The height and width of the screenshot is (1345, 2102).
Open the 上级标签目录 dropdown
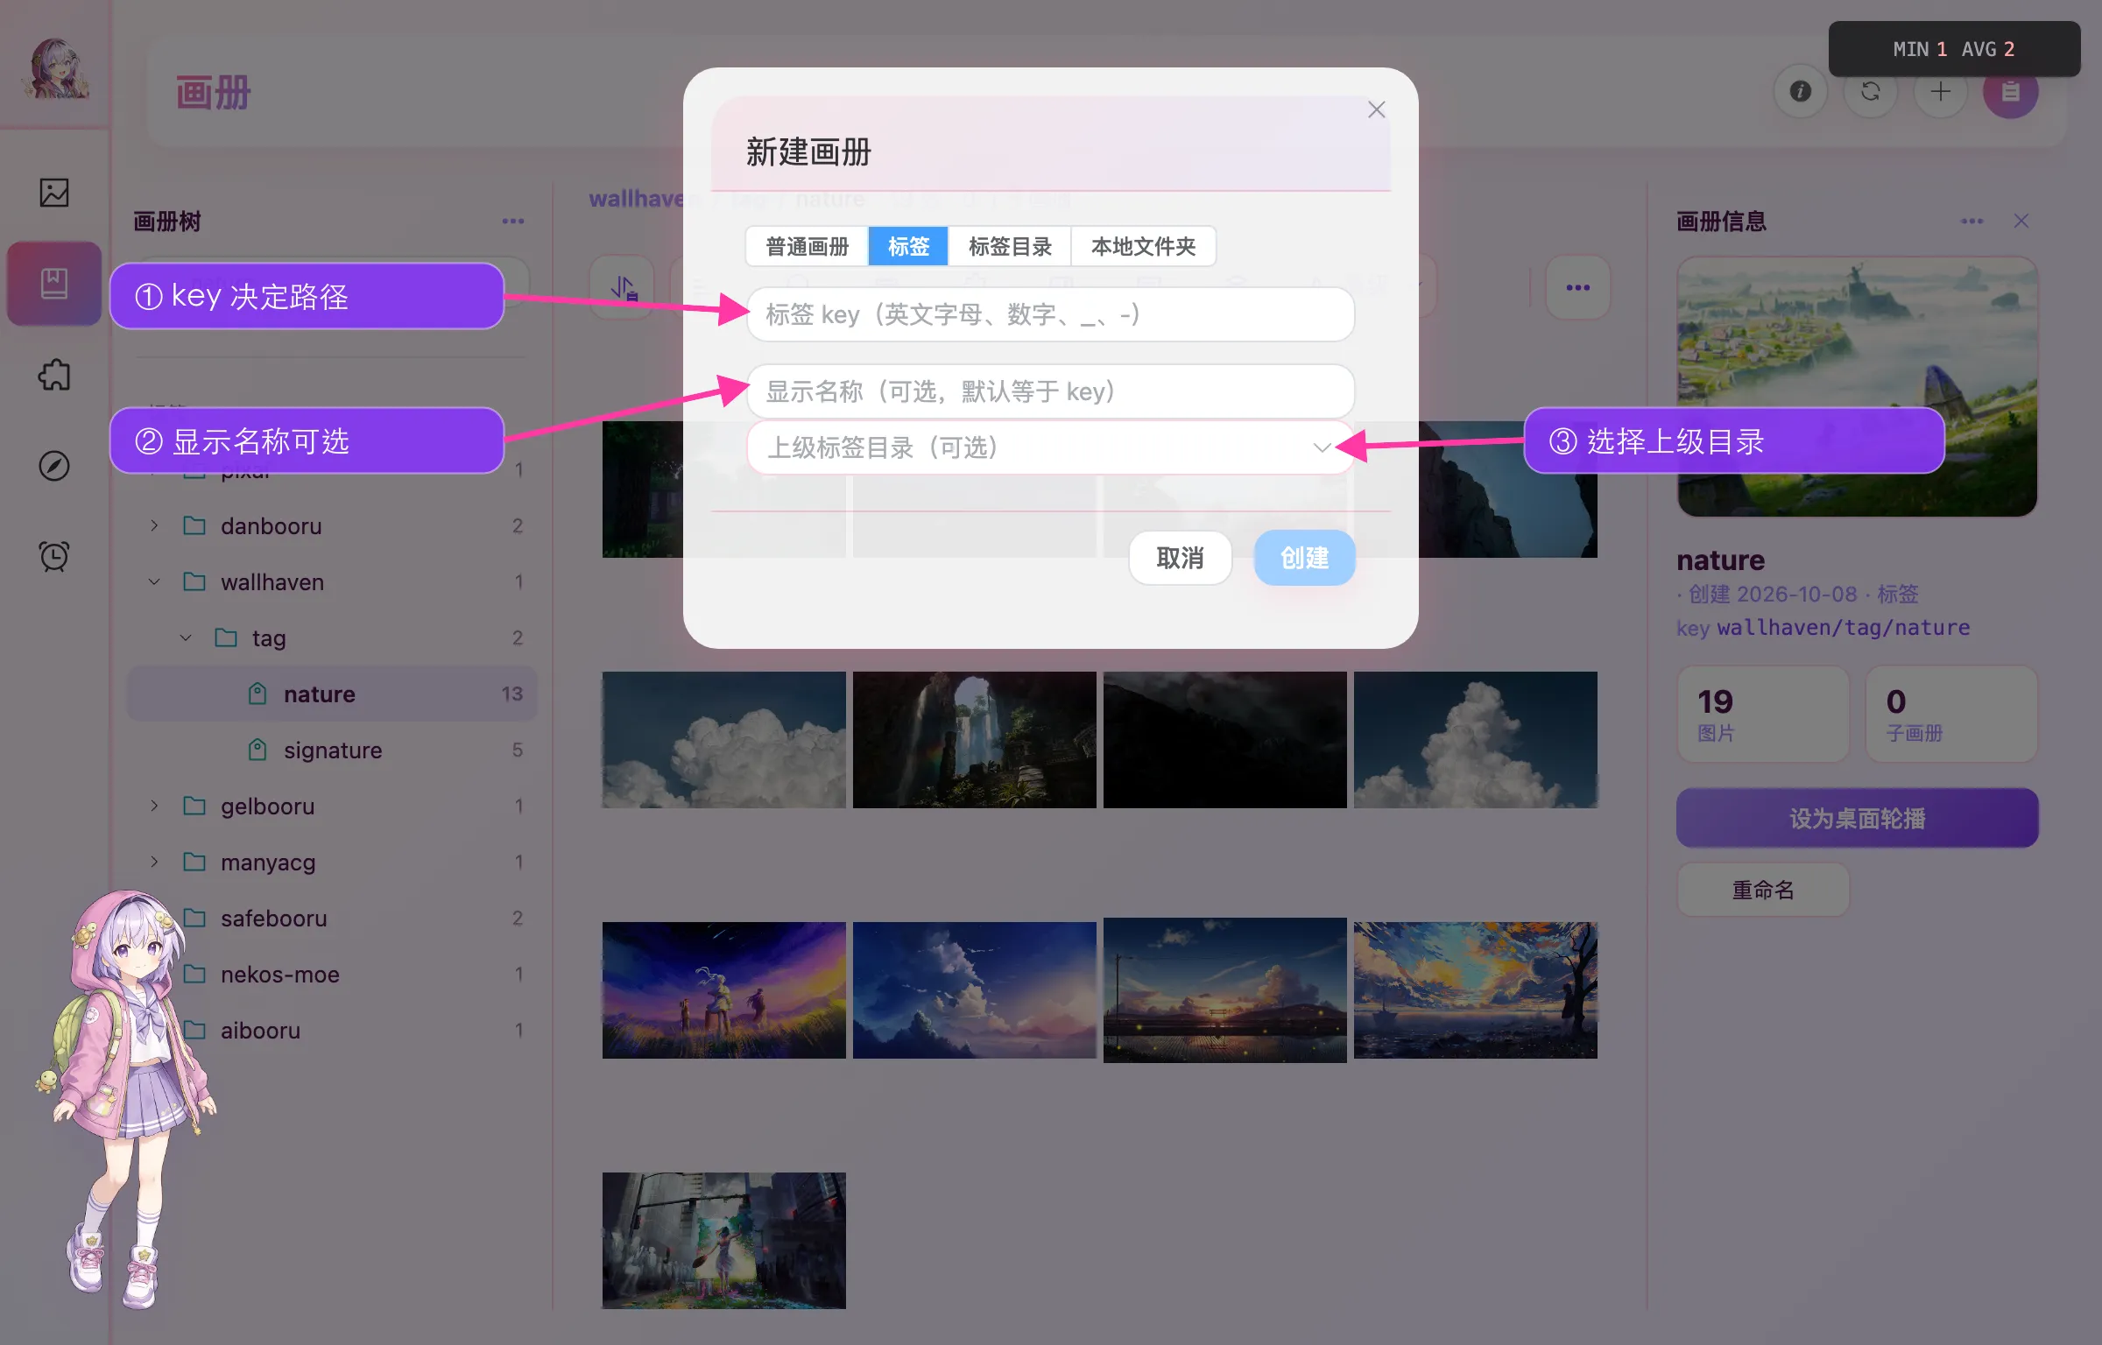coord(1050,447)
